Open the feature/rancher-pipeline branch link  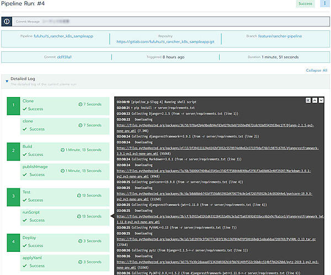coord(280,35)
